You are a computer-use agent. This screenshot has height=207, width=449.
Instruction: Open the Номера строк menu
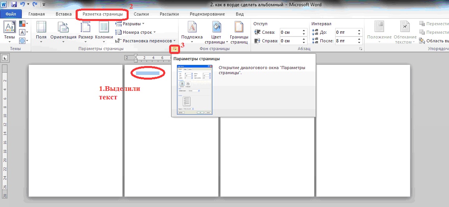(x=136, y=32)
